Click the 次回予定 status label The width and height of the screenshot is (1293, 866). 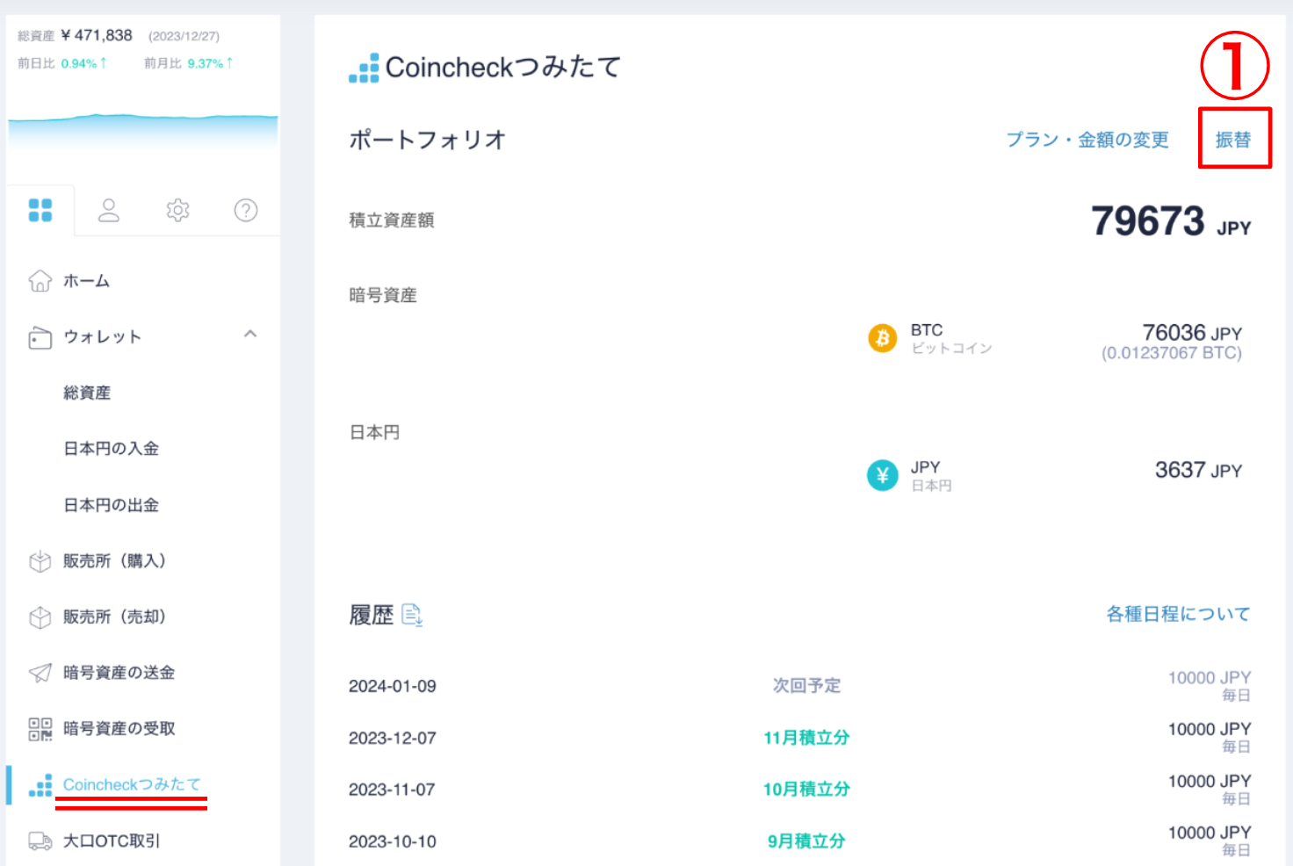(x=806, y=685)
